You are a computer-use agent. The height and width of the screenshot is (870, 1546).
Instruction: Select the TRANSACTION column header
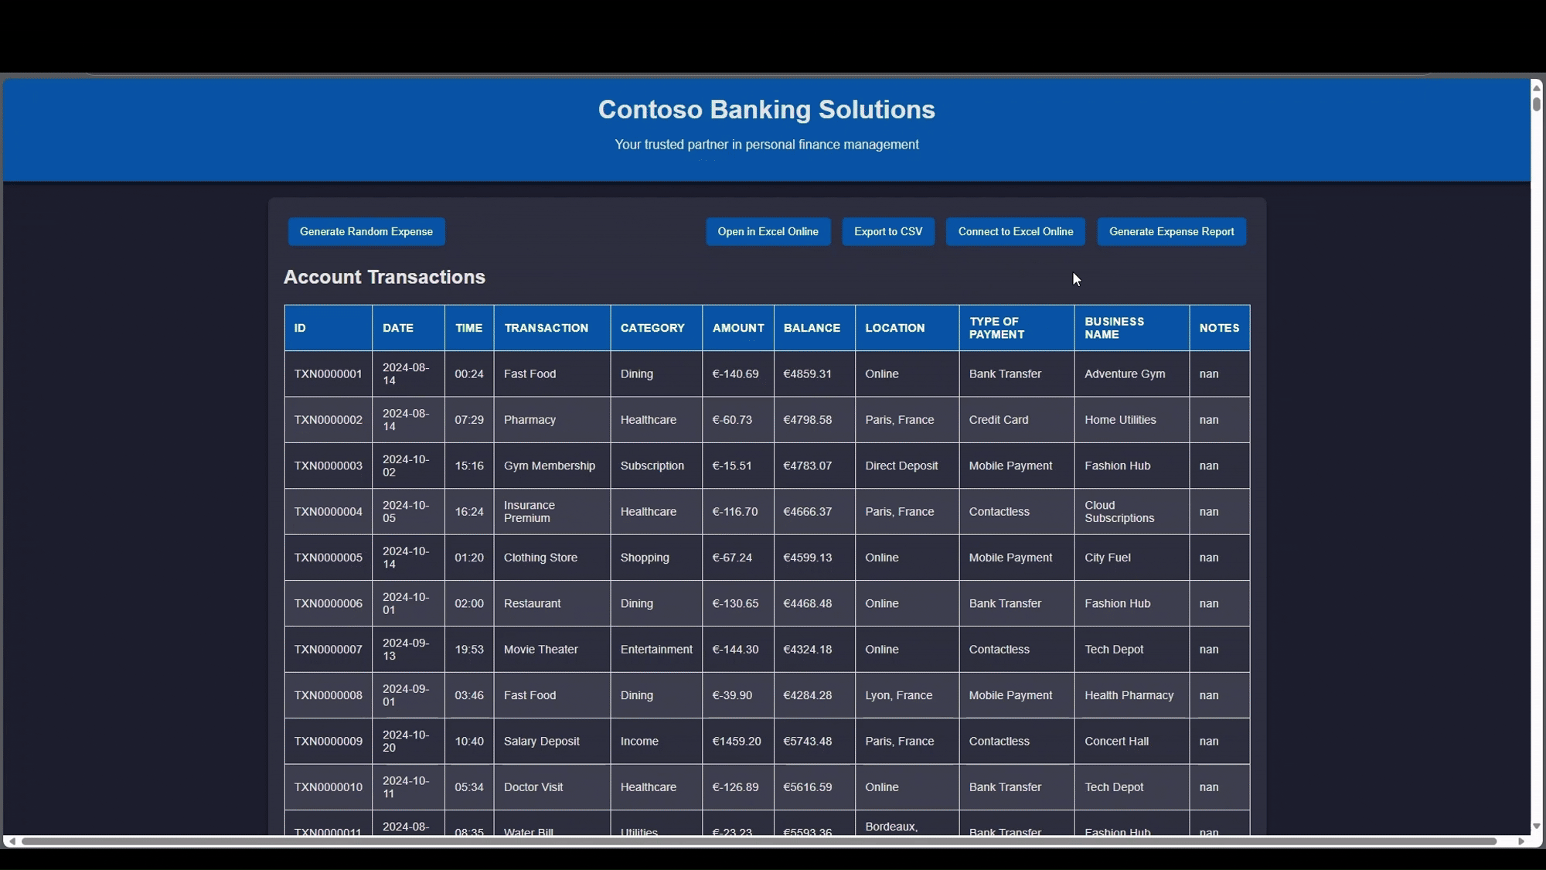[x=552, y=328]
